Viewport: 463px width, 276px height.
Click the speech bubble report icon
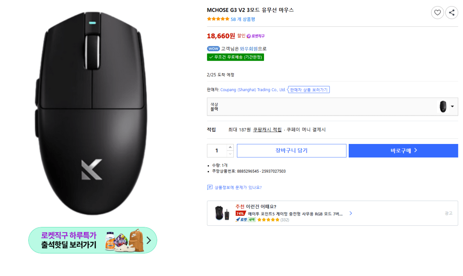click(x=210, y=187)
